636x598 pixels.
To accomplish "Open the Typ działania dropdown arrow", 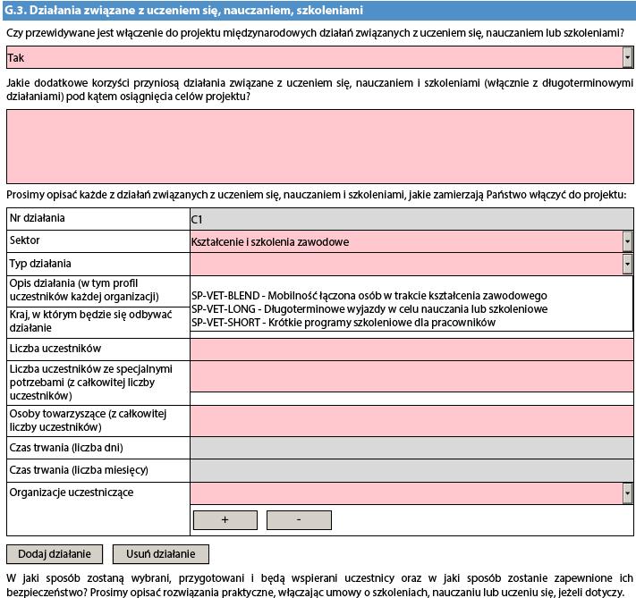I will click(x=627, y=264).
